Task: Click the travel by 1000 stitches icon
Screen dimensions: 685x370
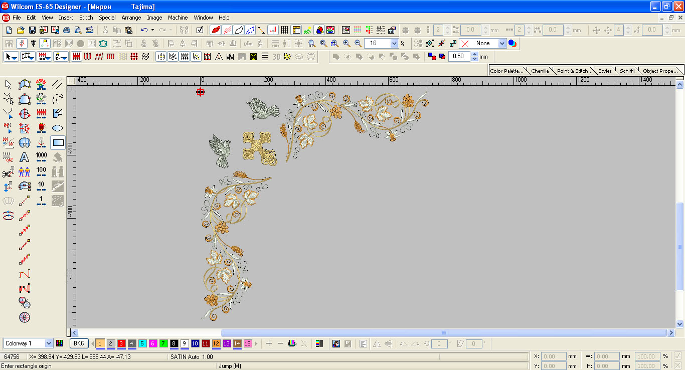Action: pyautogui.click(x=42, y=157)
